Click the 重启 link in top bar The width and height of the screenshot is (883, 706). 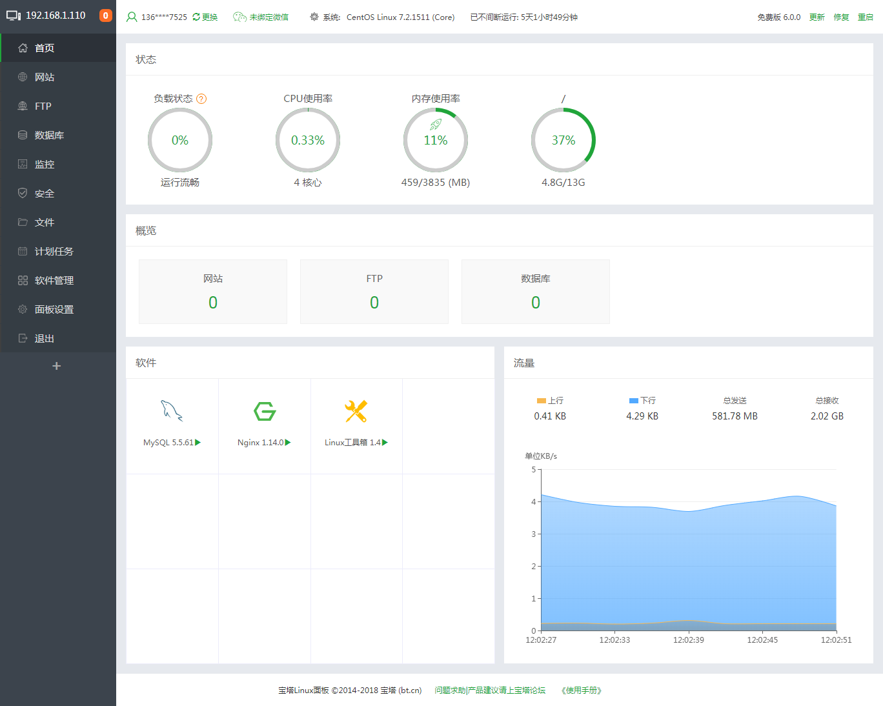tap(866, 17)
